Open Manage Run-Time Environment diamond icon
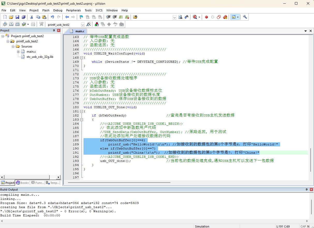Viewport: 314px width, 228px height. click(109, 24)
